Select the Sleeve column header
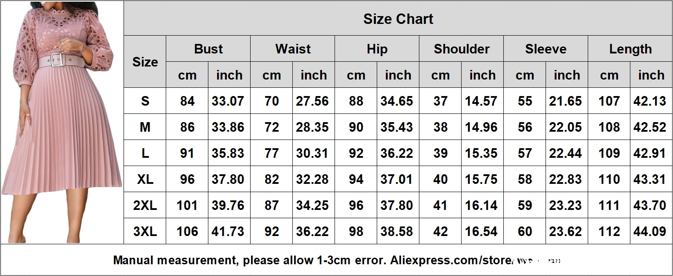 (546, 49)
